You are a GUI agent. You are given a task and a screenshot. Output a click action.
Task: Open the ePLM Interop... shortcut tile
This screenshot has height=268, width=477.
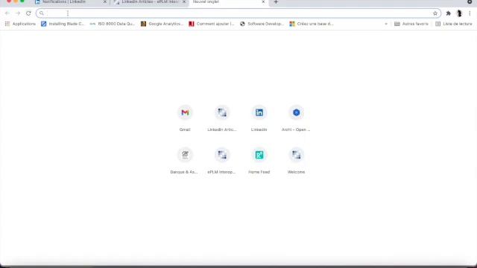[x=222, y=161]
